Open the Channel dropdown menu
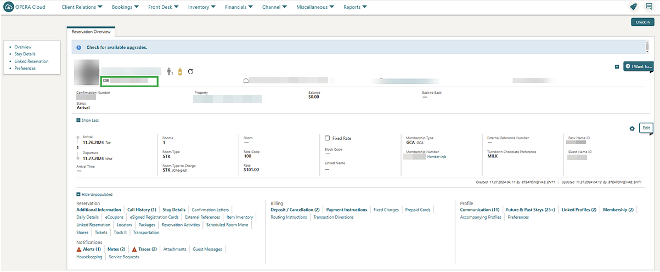 (x=275, y=7)
